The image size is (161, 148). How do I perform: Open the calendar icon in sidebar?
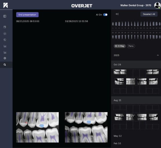point(5,27)
